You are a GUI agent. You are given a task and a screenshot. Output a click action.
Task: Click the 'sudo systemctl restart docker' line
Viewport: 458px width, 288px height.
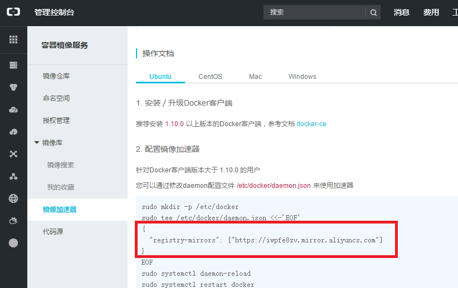coord(198,285)
